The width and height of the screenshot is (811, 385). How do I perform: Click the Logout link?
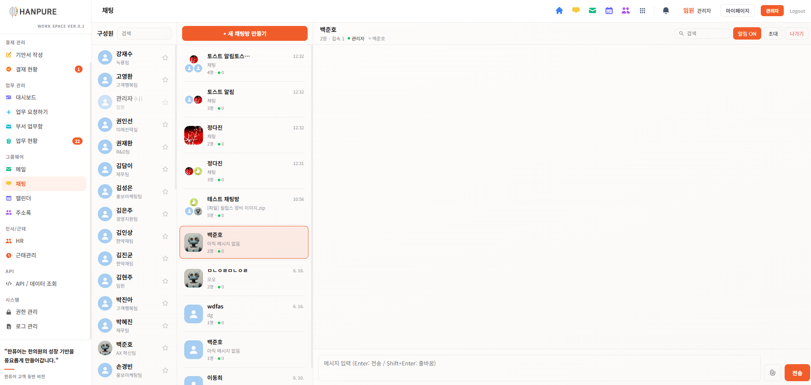tap(797, 11)
